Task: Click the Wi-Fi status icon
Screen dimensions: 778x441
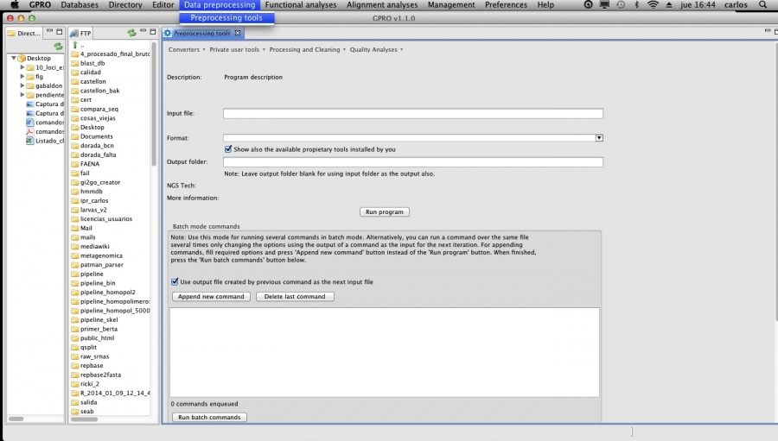Action: coord(653,5)
